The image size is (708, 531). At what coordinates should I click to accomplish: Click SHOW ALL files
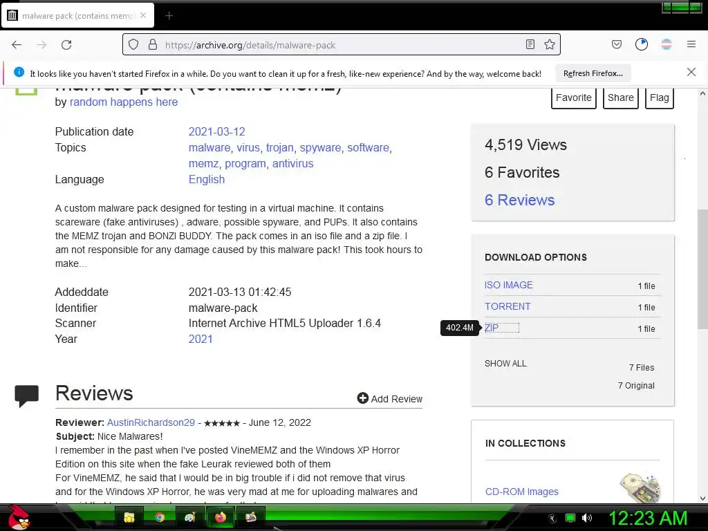[x=505, y=364]
